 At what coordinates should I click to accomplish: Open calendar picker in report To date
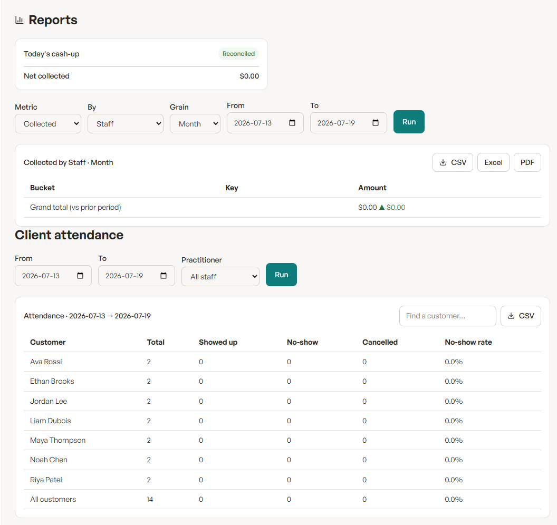pos(376,123)
